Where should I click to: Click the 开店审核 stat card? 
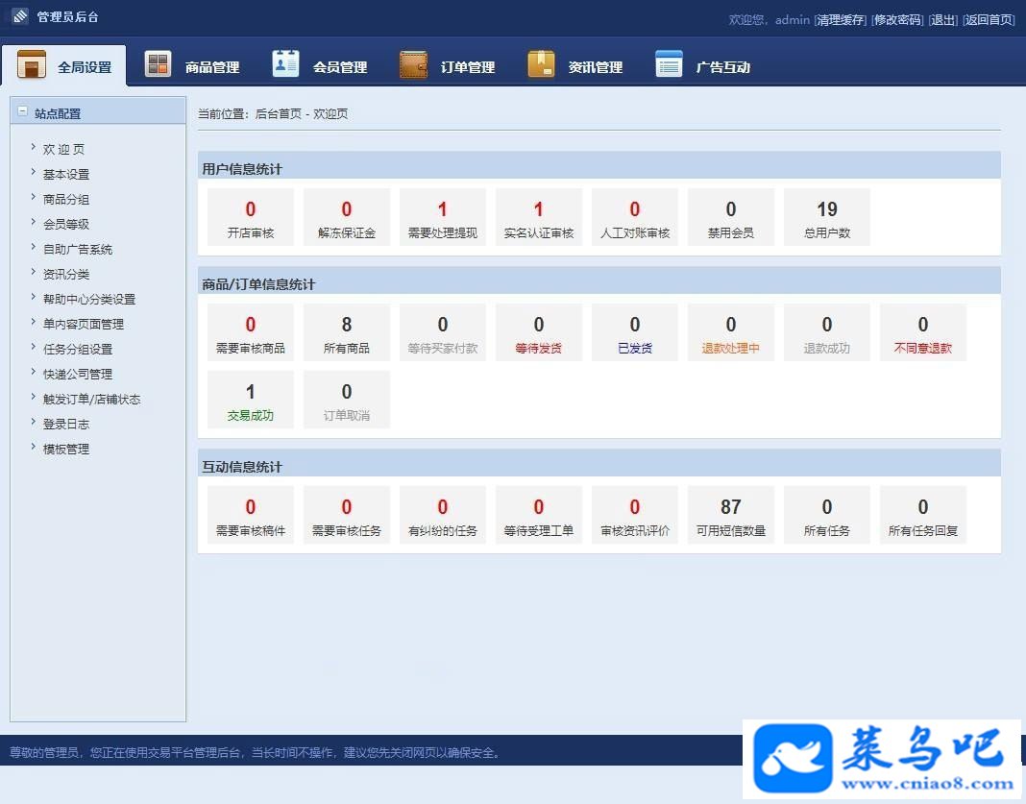[251, 217]
